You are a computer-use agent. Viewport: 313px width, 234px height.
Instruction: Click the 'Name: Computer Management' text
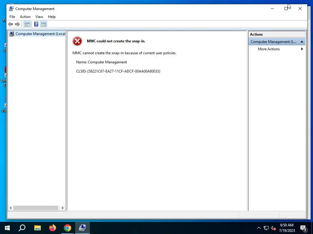[x=101, y=62]
